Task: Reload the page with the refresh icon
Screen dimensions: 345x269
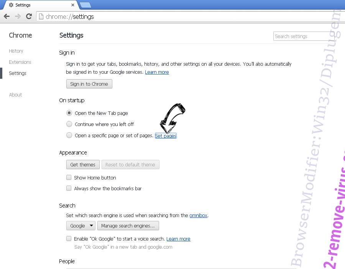Action: coord(29,17)
